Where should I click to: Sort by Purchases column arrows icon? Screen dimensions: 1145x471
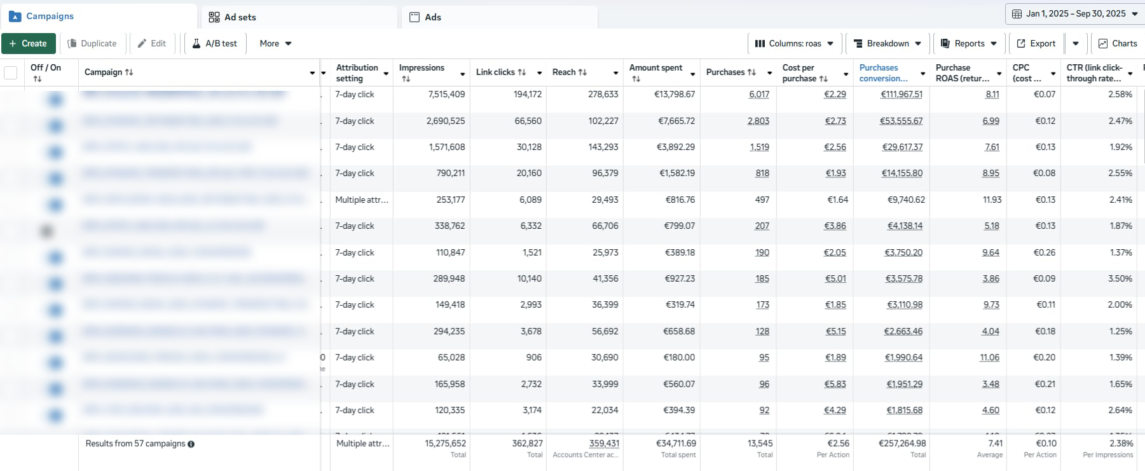[x=751, y=72]
